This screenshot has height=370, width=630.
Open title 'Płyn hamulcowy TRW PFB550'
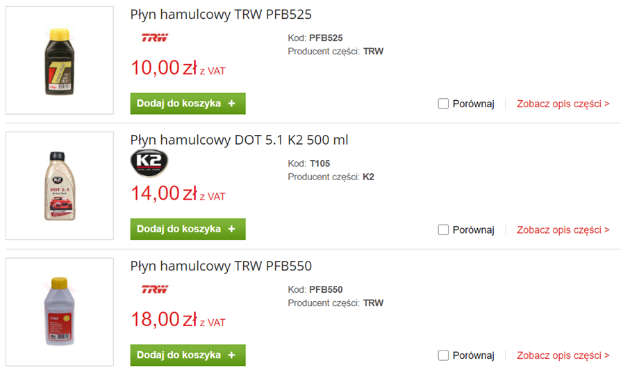[x=221, y=266]
